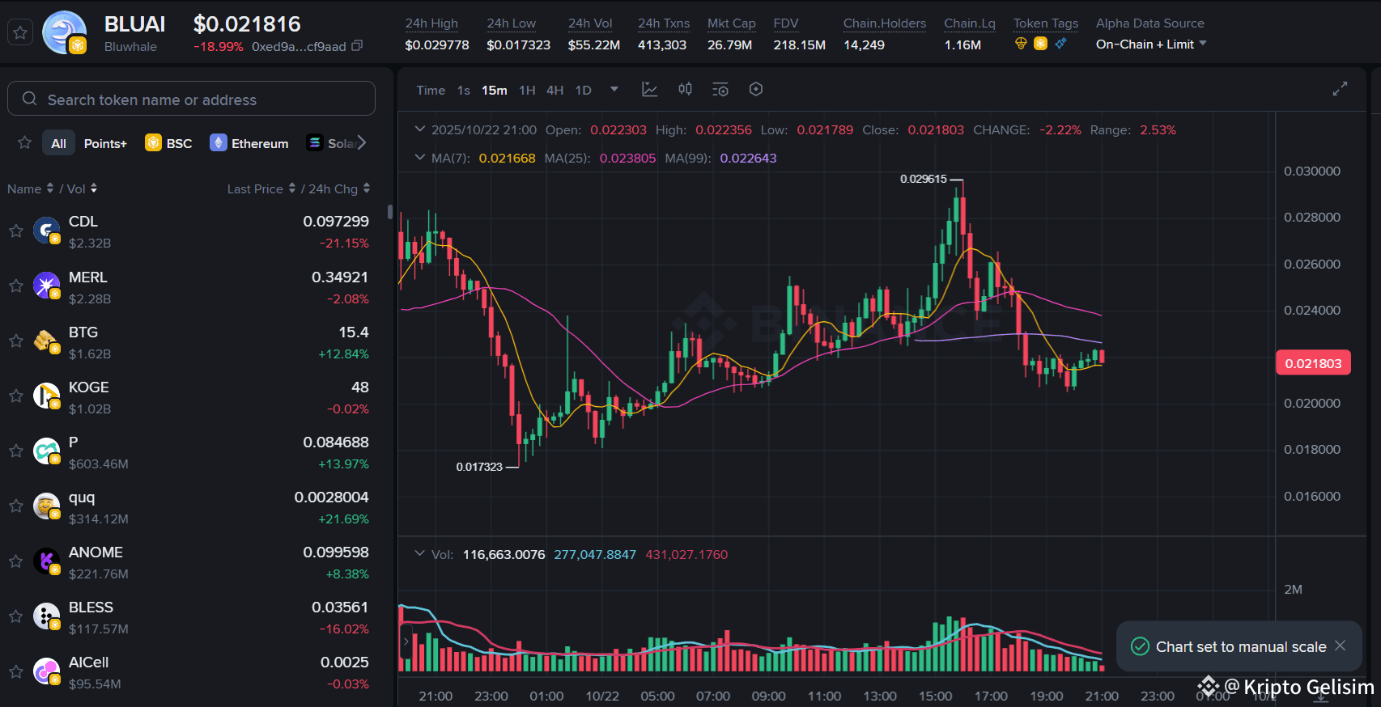Click the Time label in chart toolbar
Screen dimensions: 1381x707
click(431, 90)
